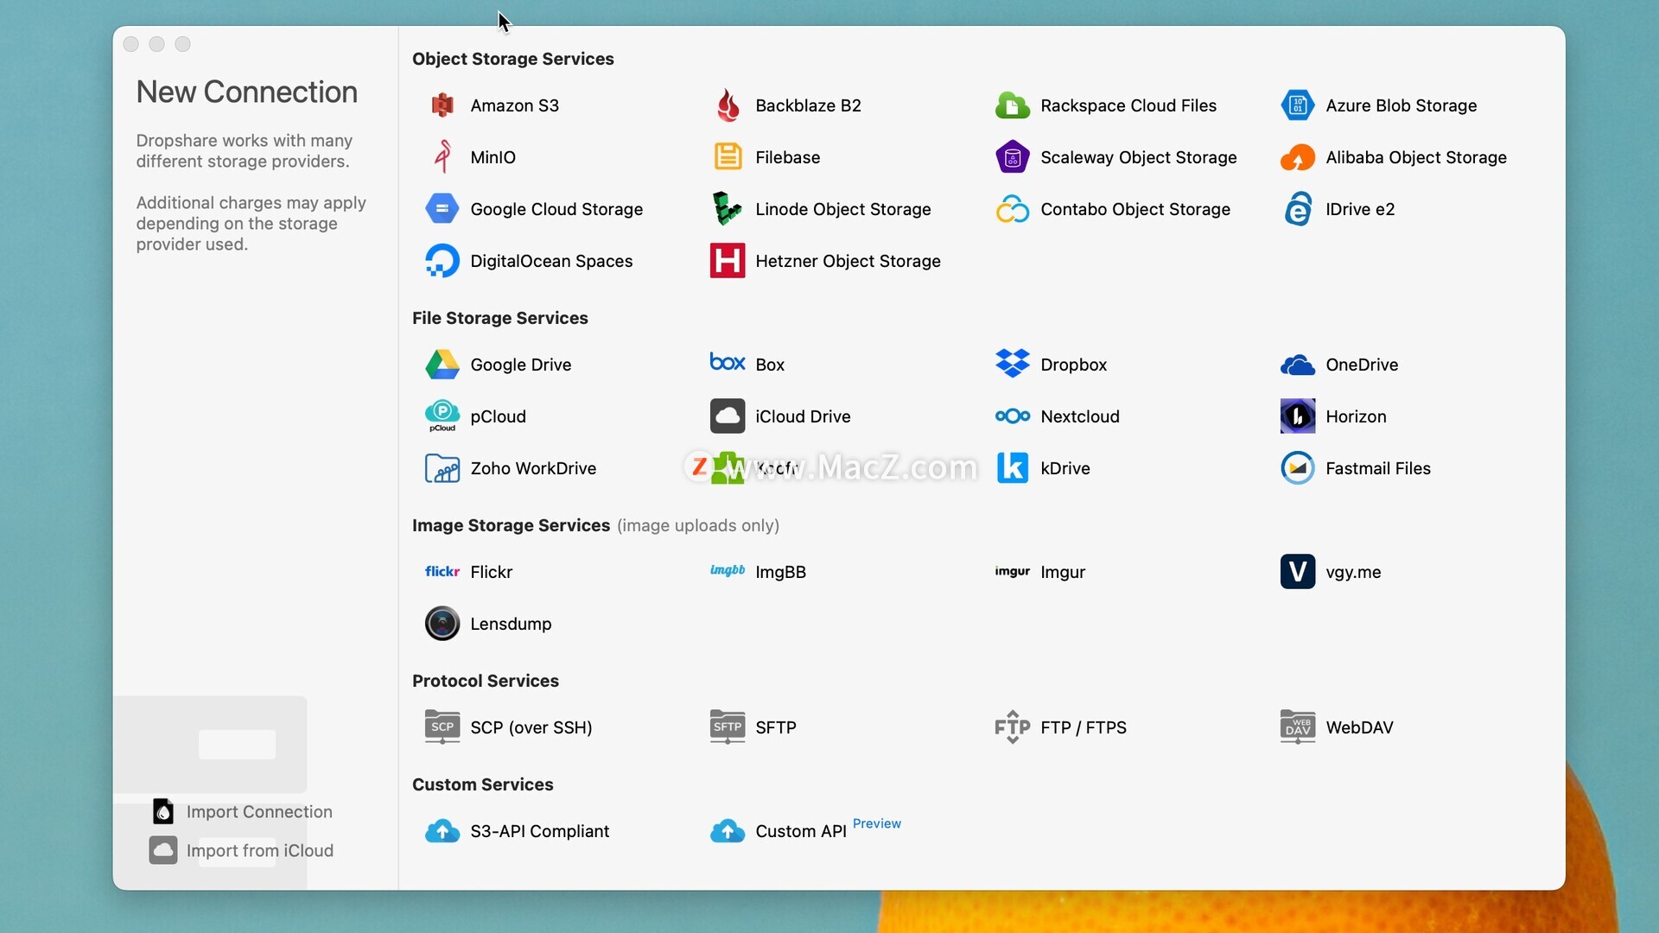Screen dimensions: 1659x933
Task: Click the Nextcloud icon
Action: pos(1013,416)
